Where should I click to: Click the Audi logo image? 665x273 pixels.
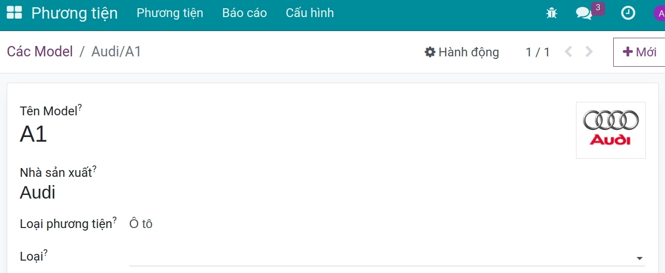click(x=611, y=130)
